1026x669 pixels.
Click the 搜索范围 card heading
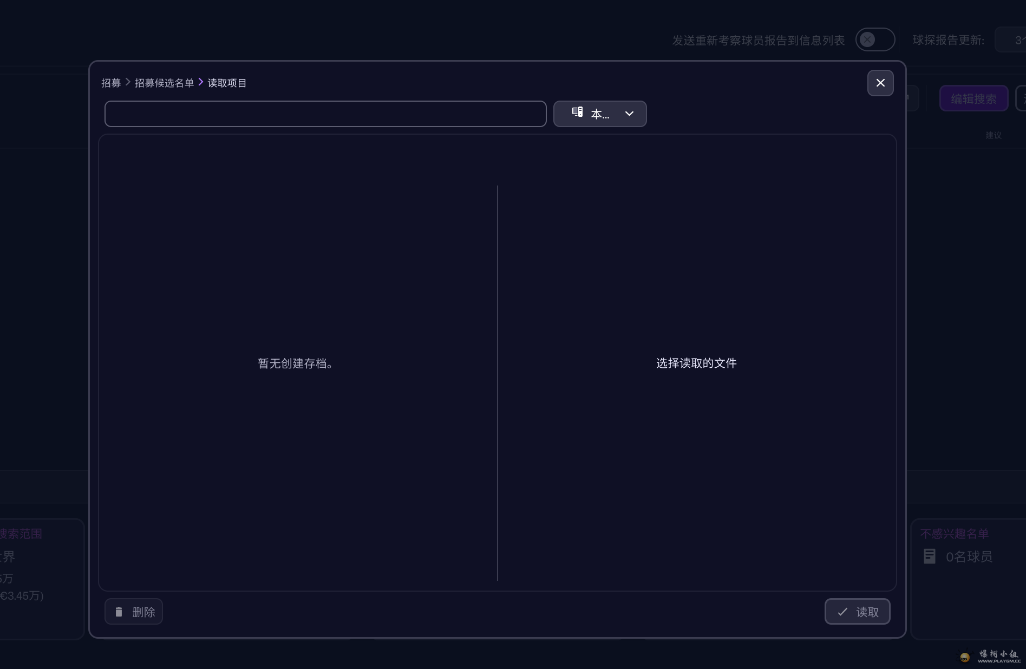pos(22,534)
